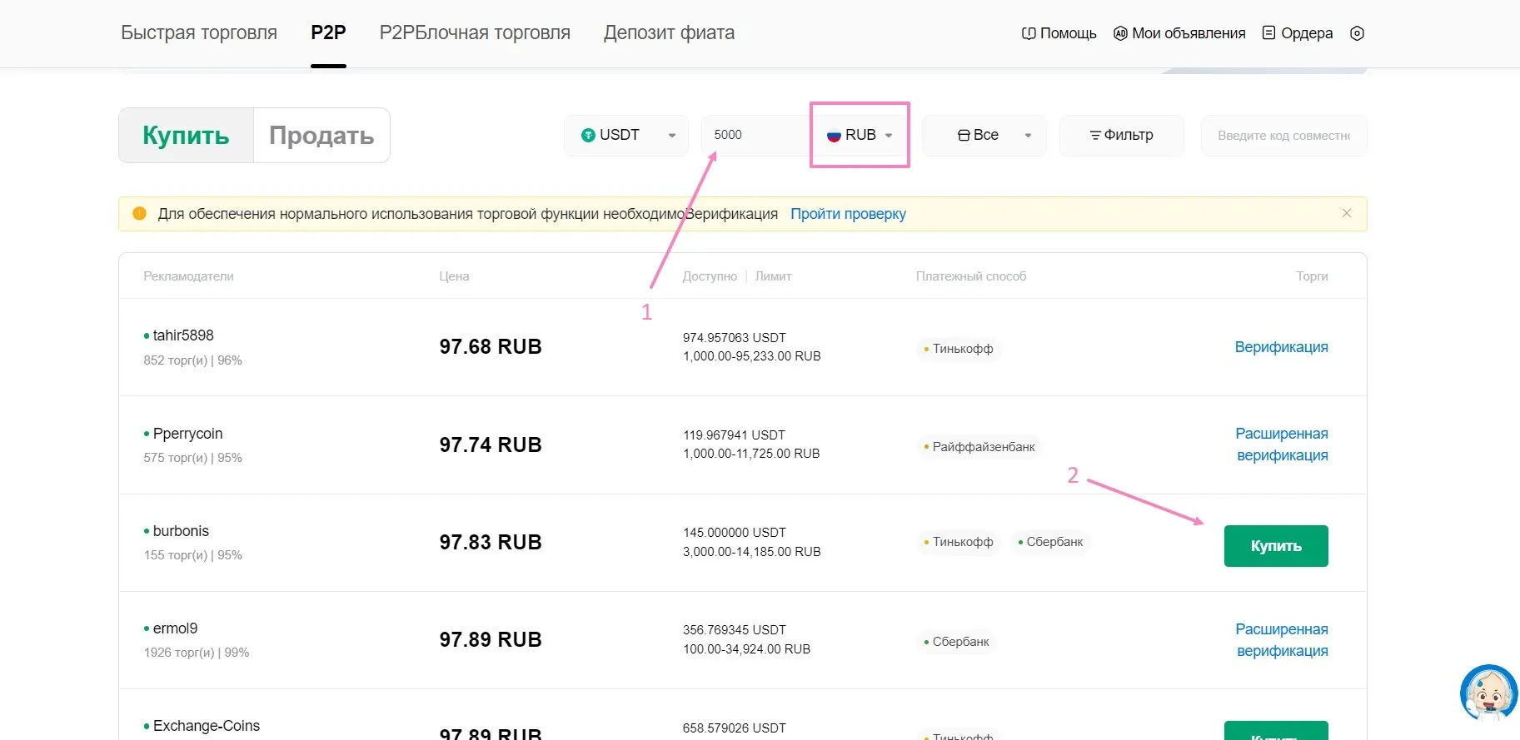Select the P2P tab
The width and height of the screenshot is (1520, 740).
point(328,32)
